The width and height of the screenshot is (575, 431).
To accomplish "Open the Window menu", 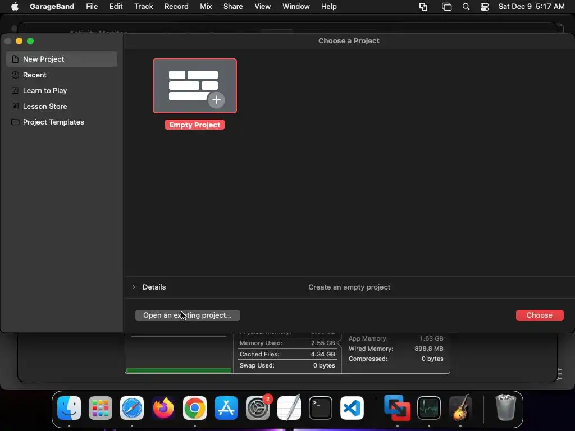I will [296, 7].
